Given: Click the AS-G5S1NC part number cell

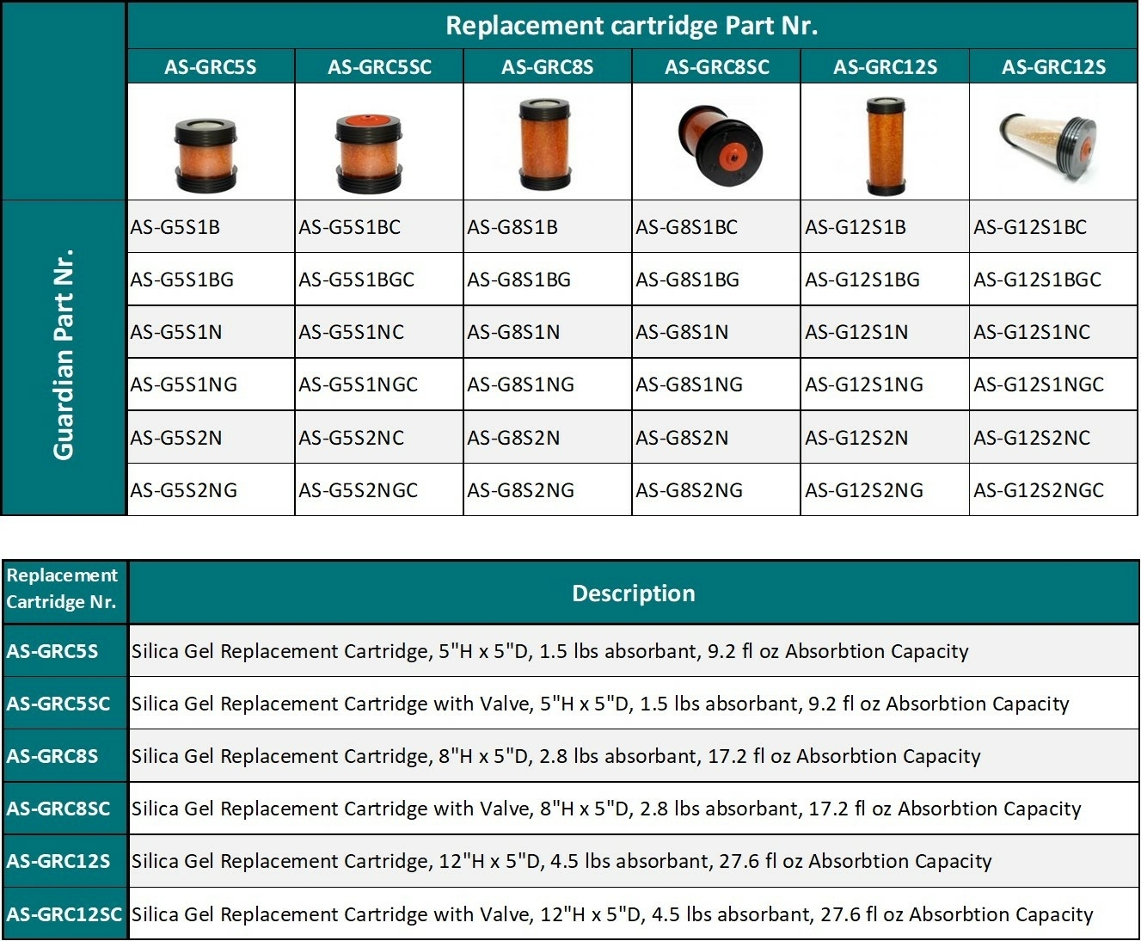Looking at the screenshot, I should [352, 332].
